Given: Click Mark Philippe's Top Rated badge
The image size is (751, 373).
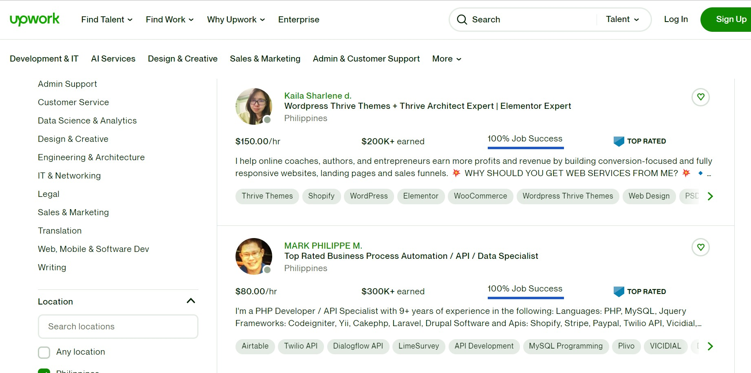Looking at the screenshot, I should pyautogui.click(x=640, y=291).
